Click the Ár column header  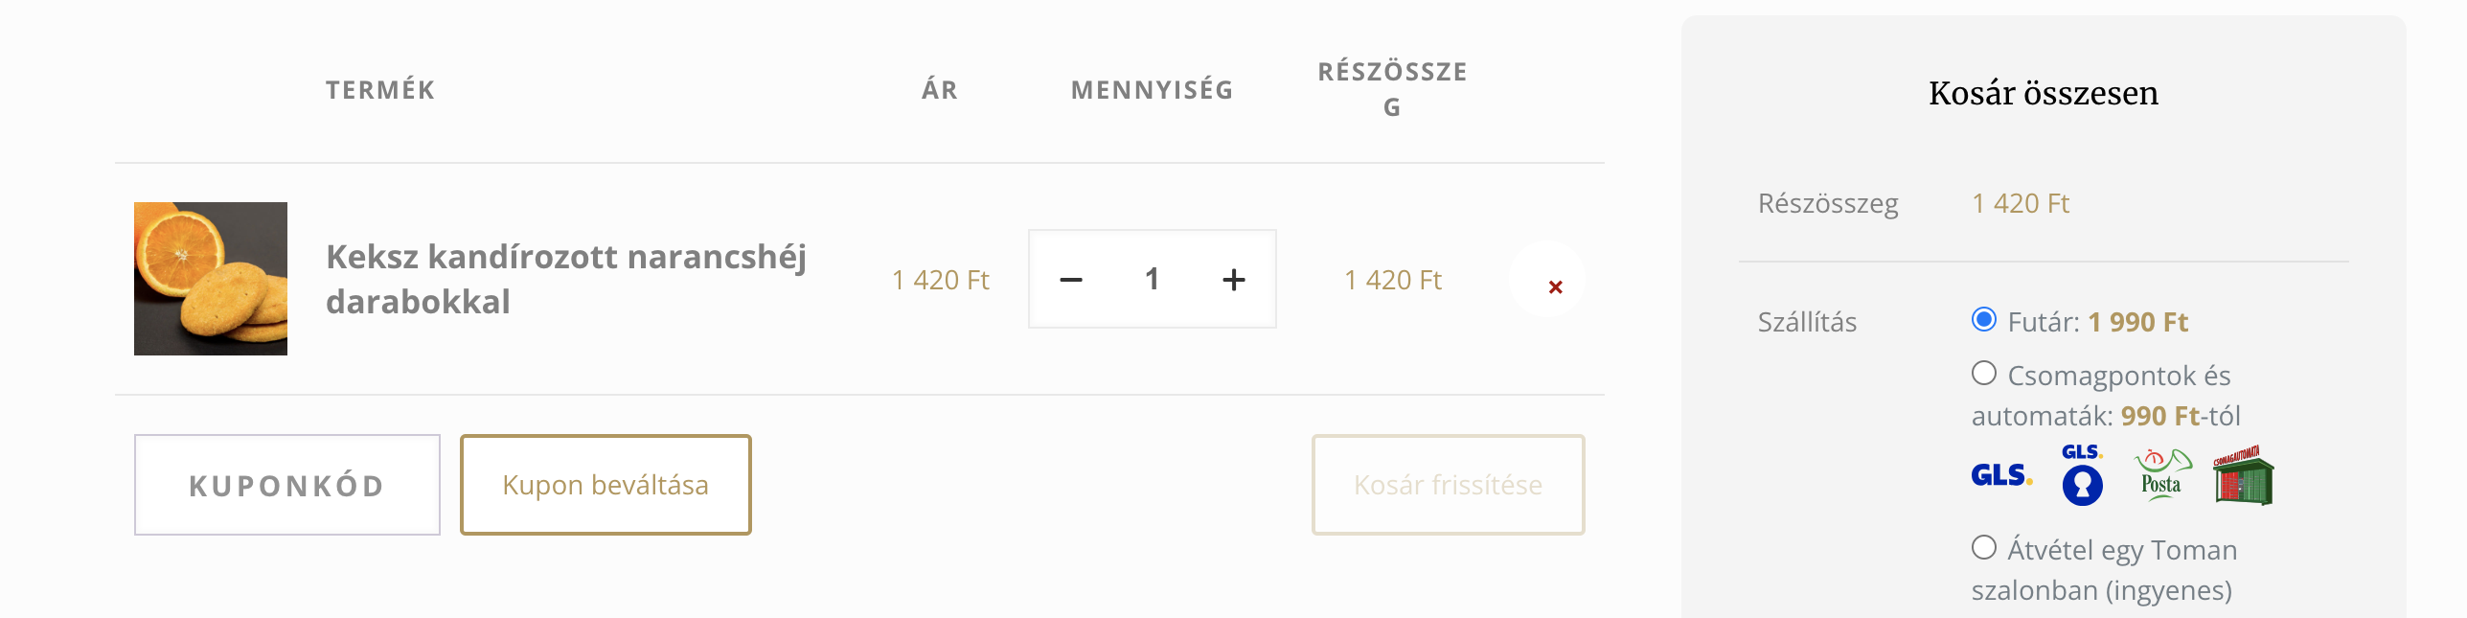[x=939, y=90]
